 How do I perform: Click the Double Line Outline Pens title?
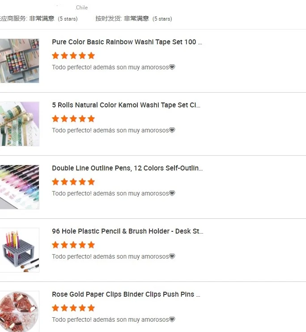click(x=127, y=168)
